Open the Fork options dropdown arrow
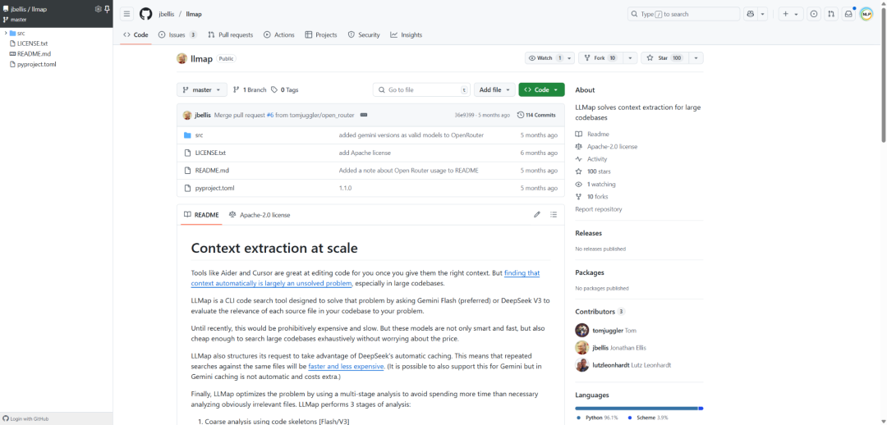The image size is (887, 425). point(629,58)
